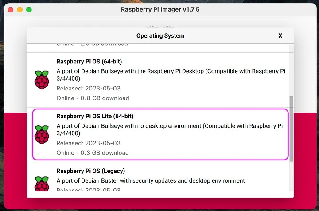The image size is (319, 211).
Task: Click the partially visible entry at list top
Action: tap(92, 44)
